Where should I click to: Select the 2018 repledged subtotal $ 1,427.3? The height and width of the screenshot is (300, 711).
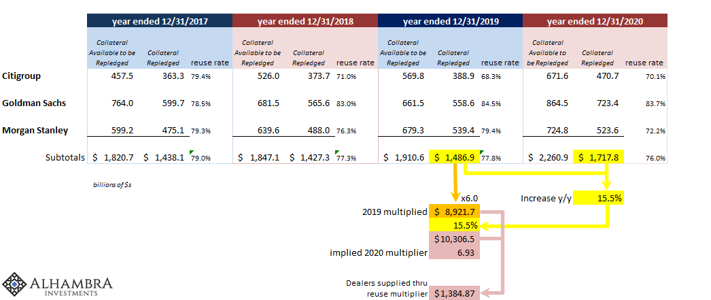309,158
